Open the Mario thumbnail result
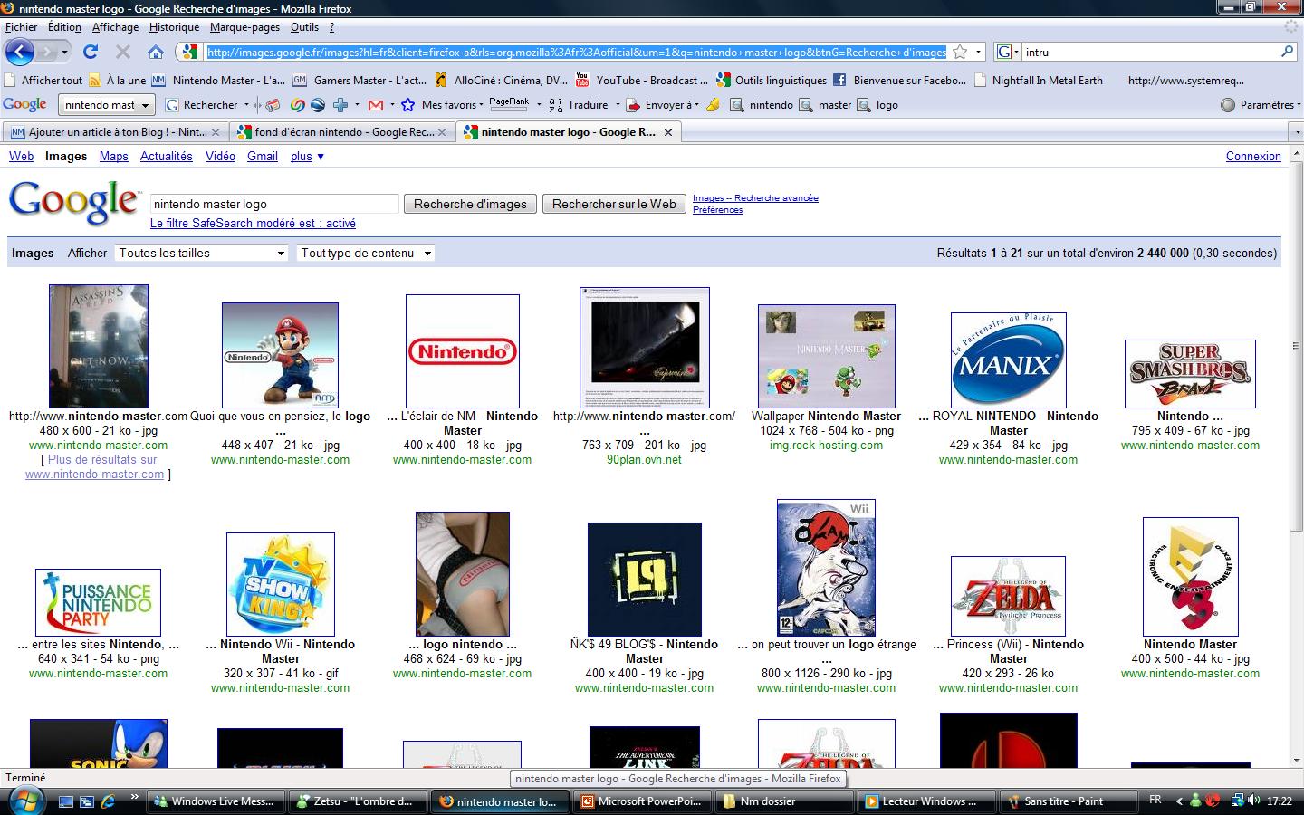 click(x=280, y=355)
